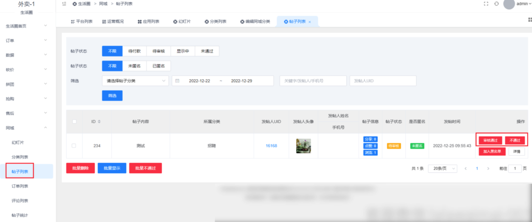Filter post status by 待付款
This screenshot has width=532, height=222.
pos(135,51)
